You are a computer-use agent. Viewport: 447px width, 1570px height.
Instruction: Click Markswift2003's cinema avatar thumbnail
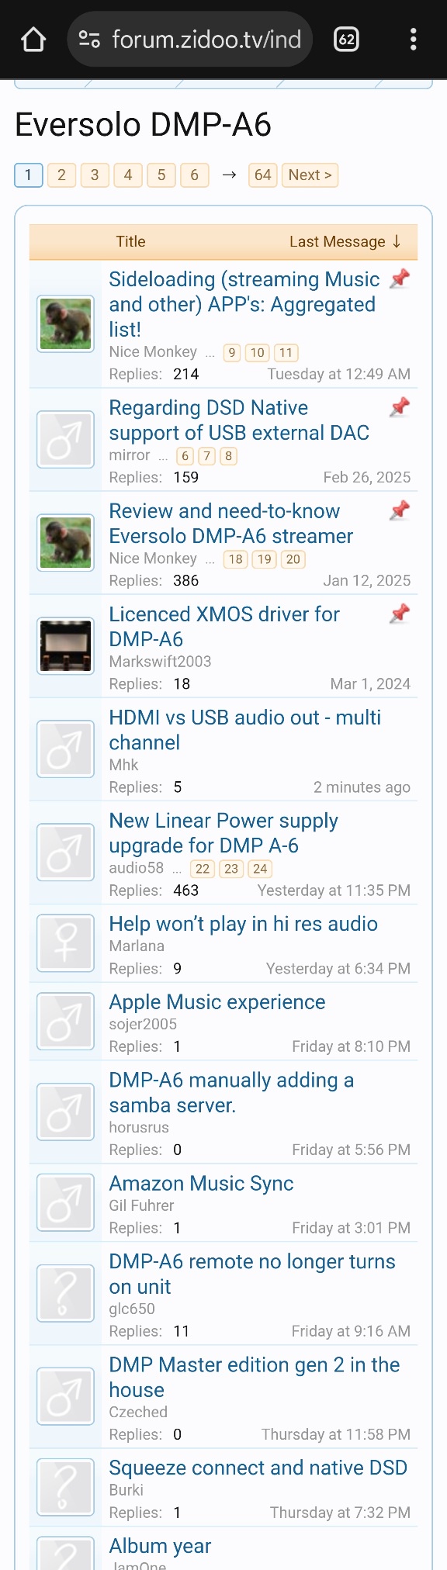click(66, 646)
